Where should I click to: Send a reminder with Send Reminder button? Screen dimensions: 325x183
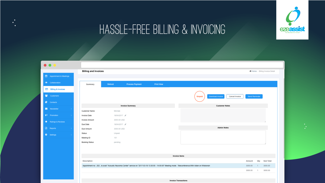pyautogui.click(x=254, y=97)
